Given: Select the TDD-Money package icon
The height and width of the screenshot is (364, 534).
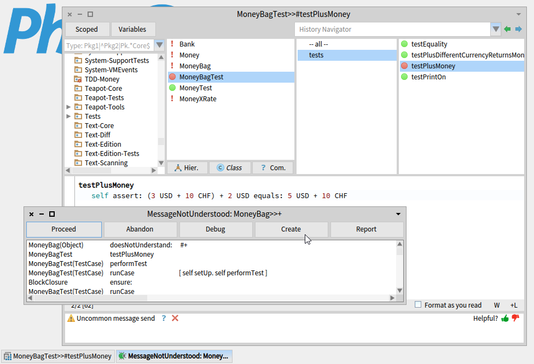Looking at the screenshot, I should coord(78,79).
